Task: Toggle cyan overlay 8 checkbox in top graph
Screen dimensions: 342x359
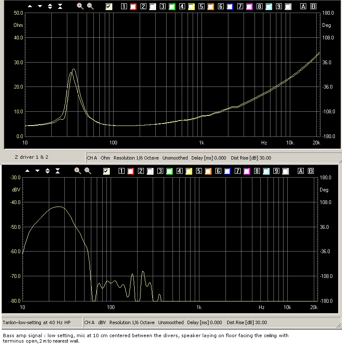Action: [x=269, y=7]
